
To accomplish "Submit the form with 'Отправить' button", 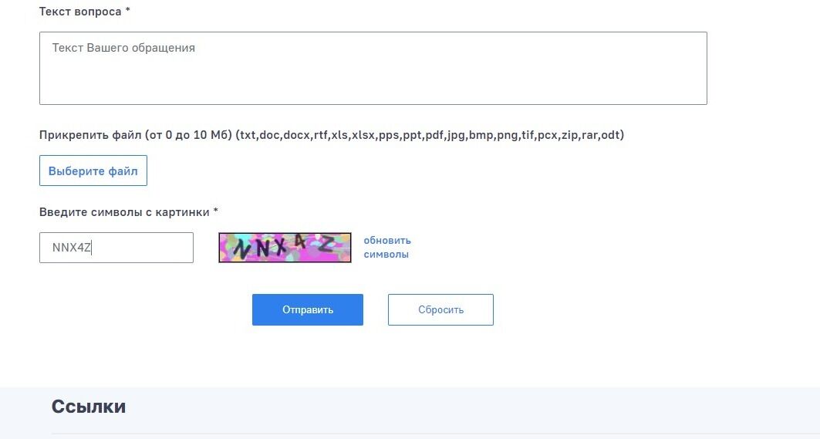I will point(308,309).
